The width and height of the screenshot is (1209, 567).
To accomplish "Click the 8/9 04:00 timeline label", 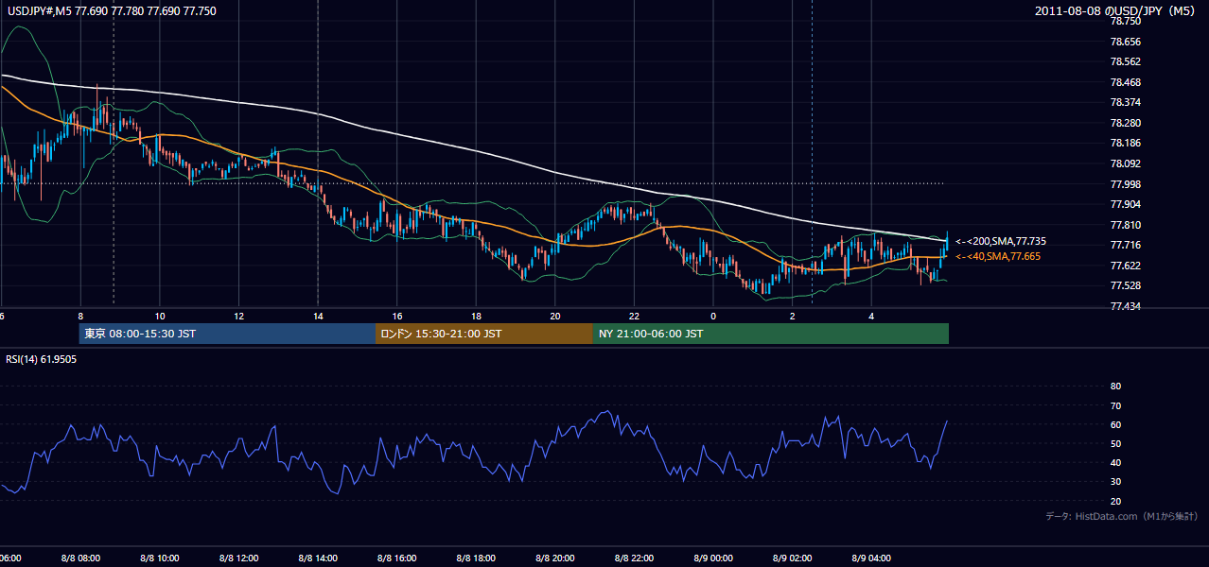I will [x=871, y=558].
